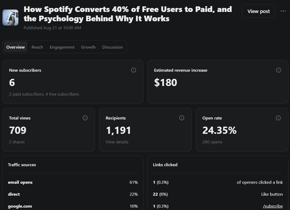The height and width of the screenshot is (210, 290).
Task: Click the Traffic sources heading
Action: [x=22, y=165]
